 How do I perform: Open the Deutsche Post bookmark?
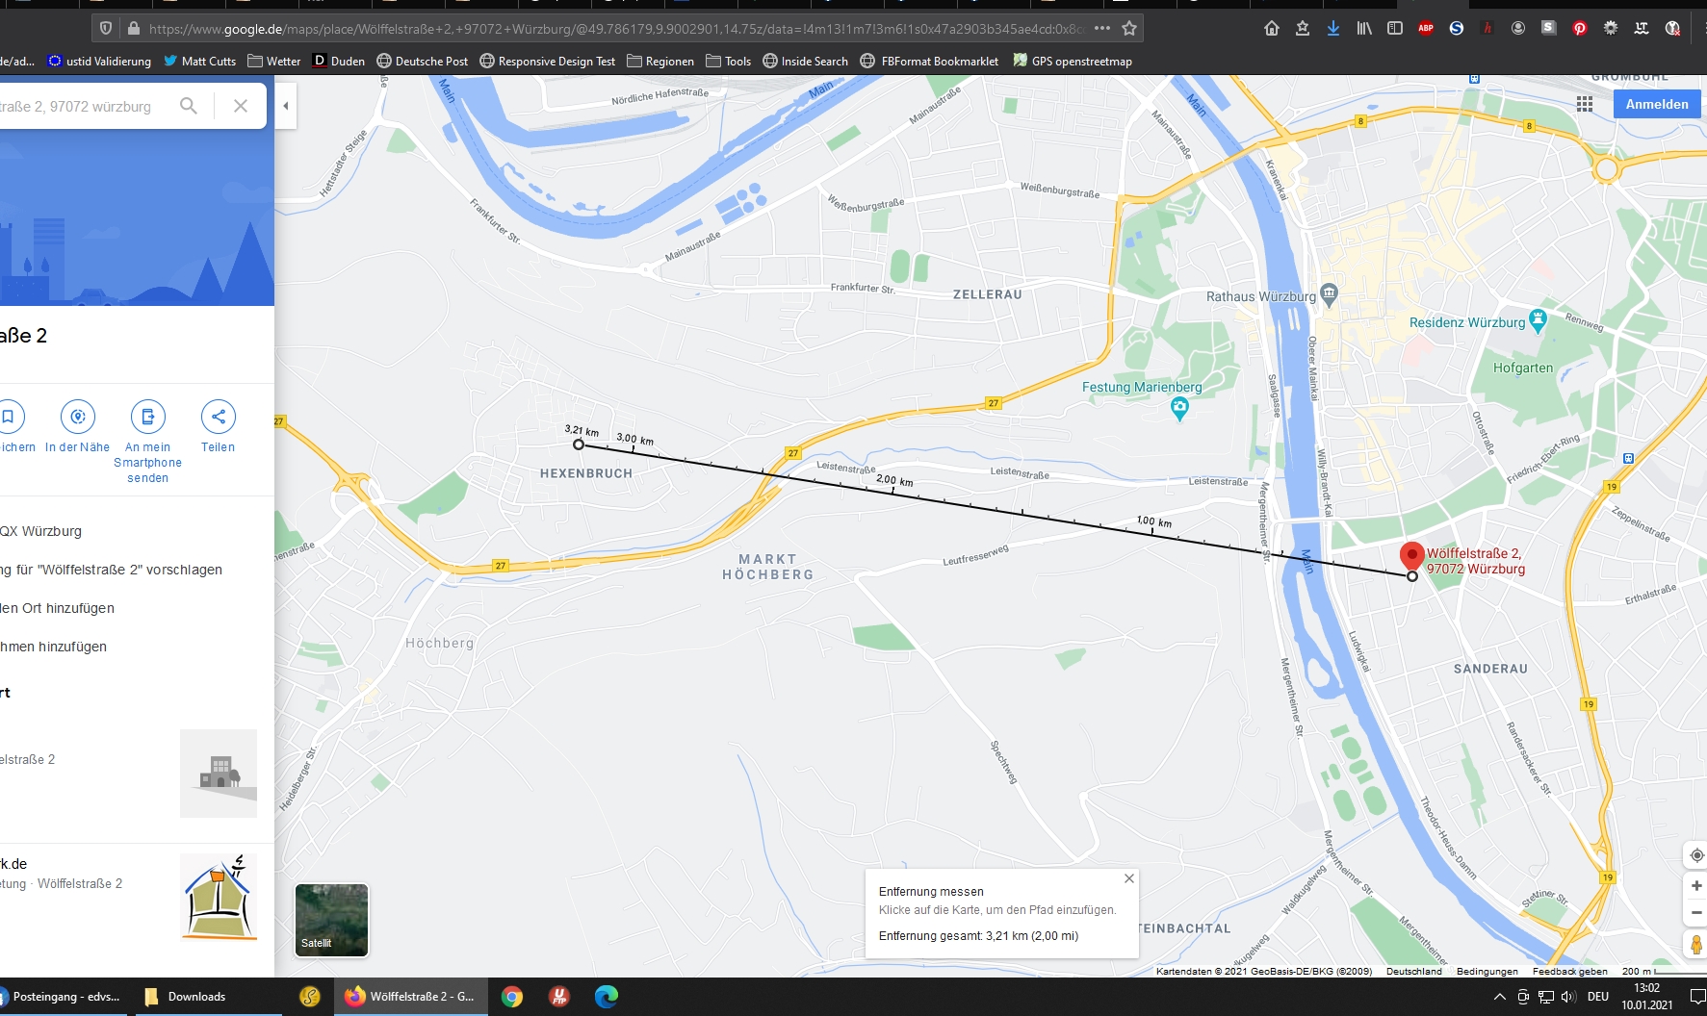422,62
